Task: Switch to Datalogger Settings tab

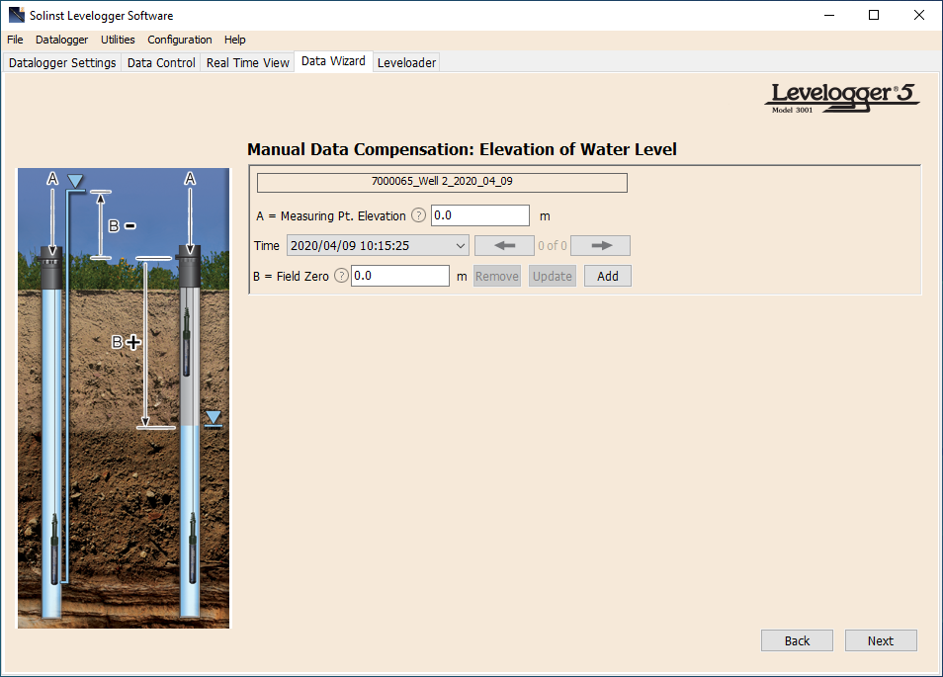Action: pyautogui.click(x=62, y=62)
